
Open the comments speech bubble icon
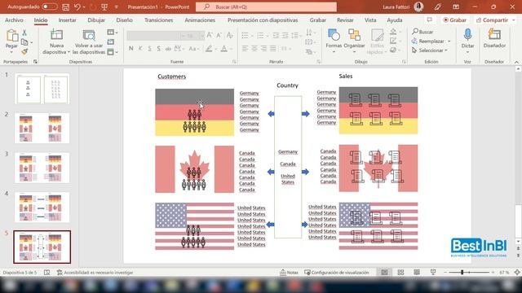point(430,20)
